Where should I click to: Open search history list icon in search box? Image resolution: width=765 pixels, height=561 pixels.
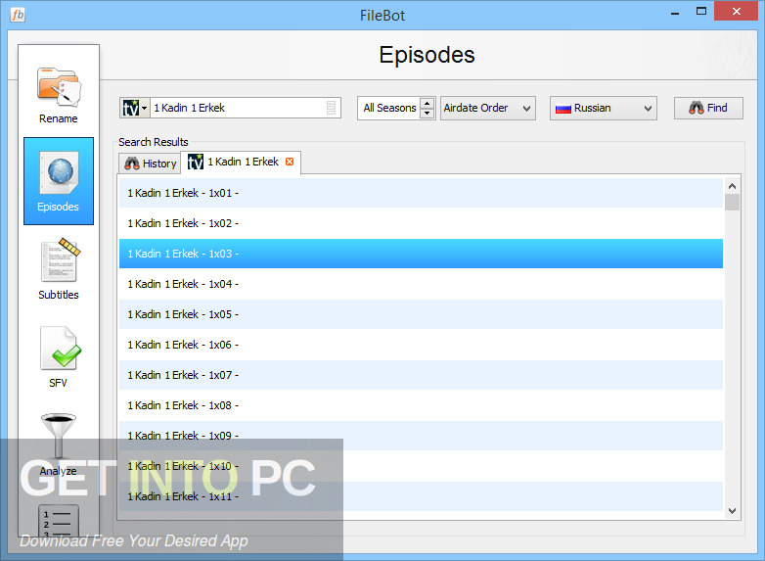click(x=331, y=108)
